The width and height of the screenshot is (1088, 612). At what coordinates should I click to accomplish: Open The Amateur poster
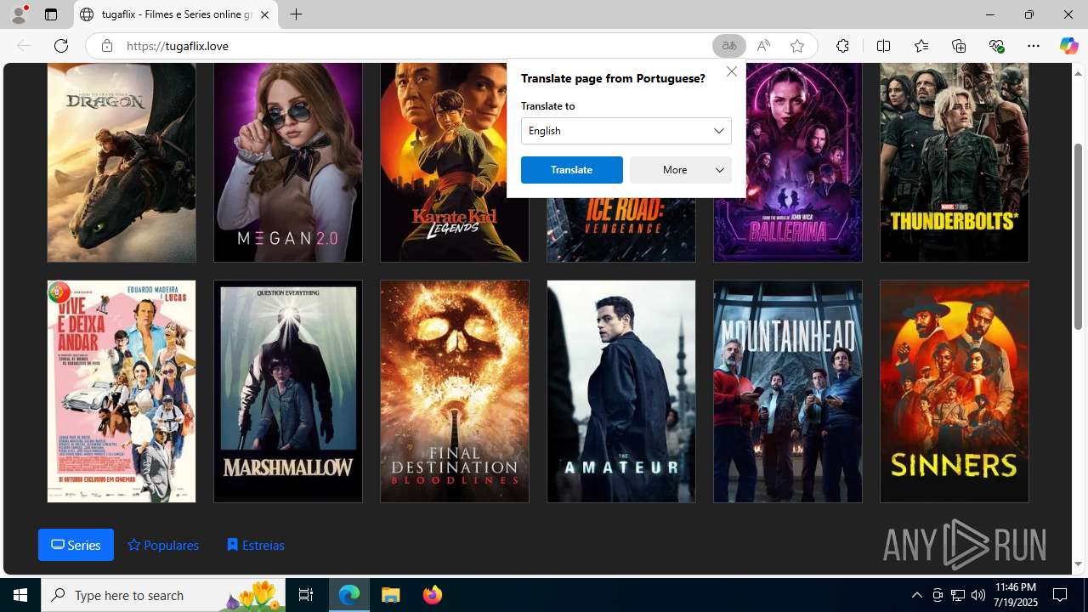pyautogui.click(x=621, y=391)
